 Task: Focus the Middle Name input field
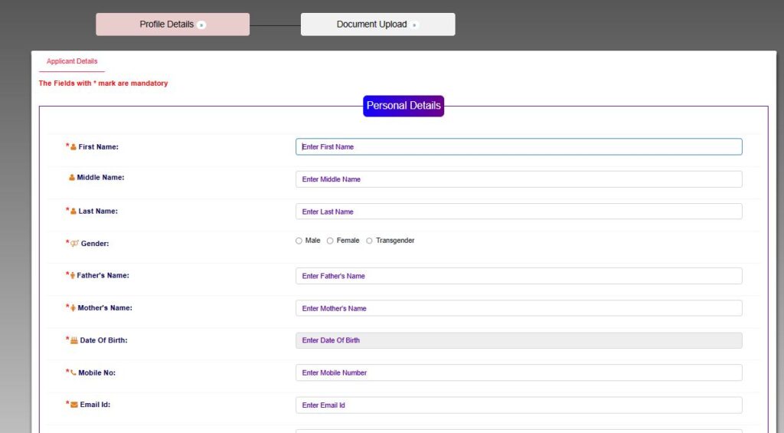point(519,179)
